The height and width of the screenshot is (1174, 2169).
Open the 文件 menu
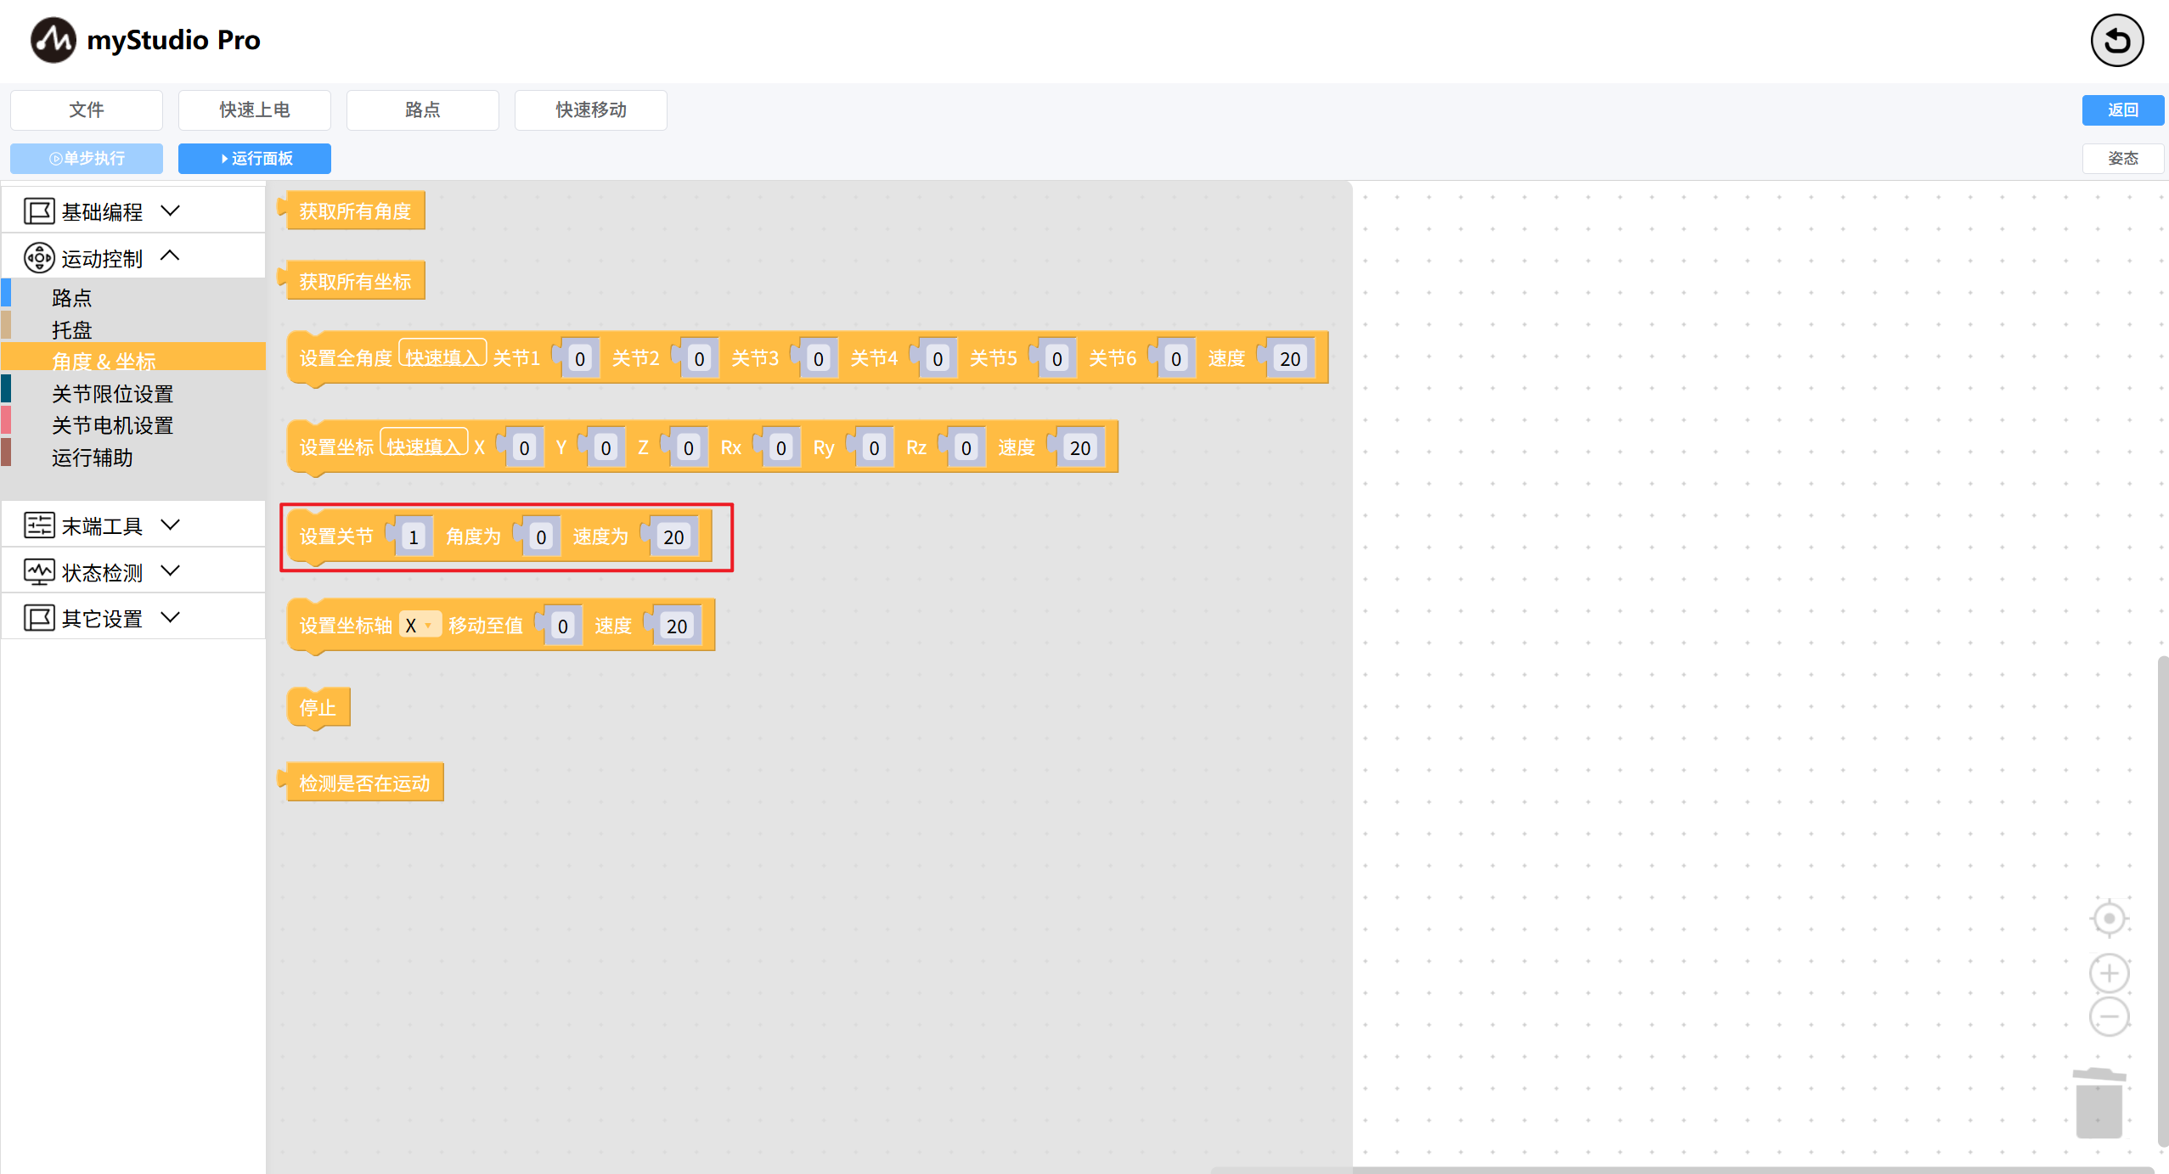87,110
